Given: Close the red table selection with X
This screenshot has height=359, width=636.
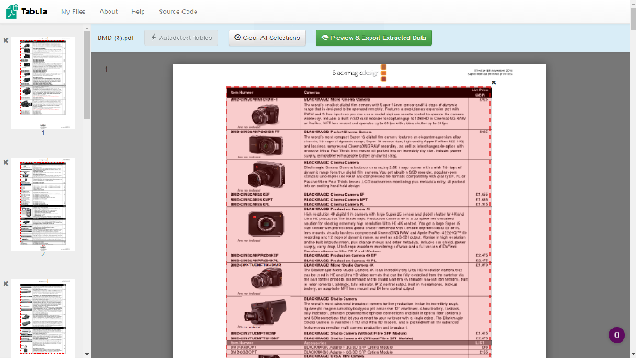Looking at the screenshot, I should [x=493, y=82].
